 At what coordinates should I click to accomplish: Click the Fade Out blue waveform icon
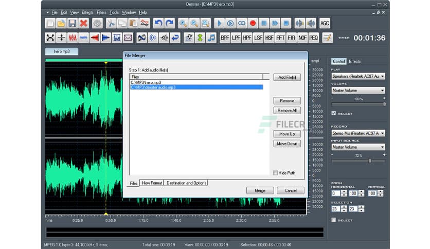click(105, 38)
